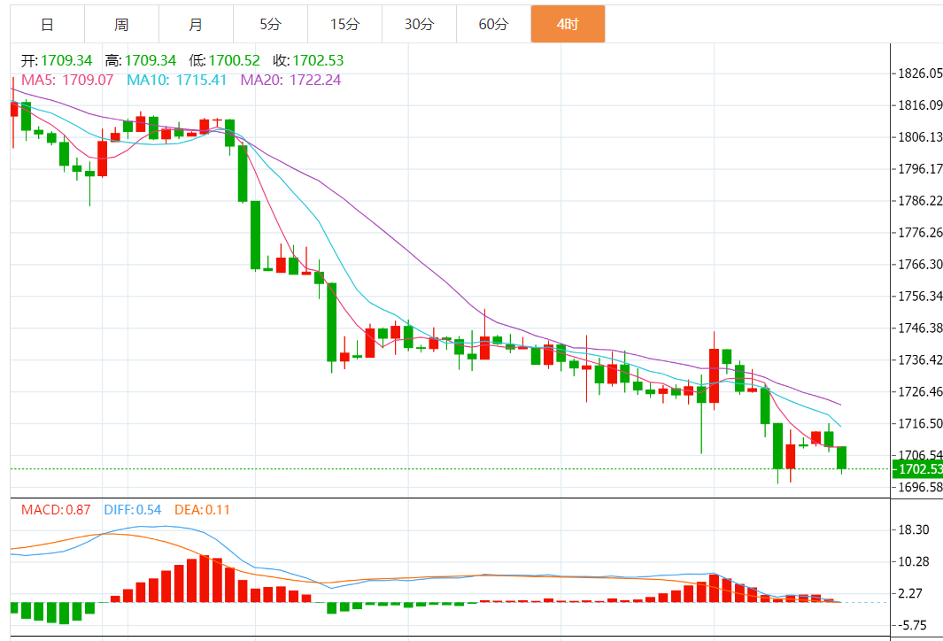Click the 1816.09 price axis label
Screen dimensions: 943x641
tap(920, 105)
